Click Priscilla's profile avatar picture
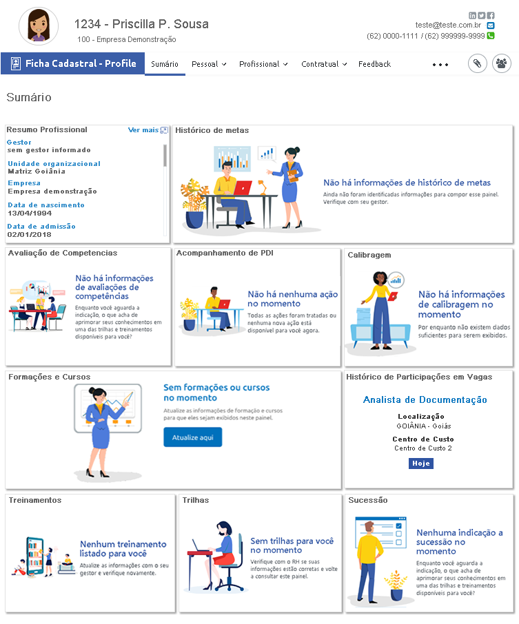Screen dimensions: 519x624 [x=39, y=26]
